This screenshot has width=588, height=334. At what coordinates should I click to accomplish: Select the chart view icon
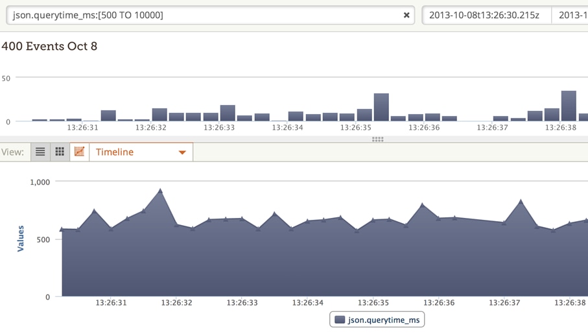[79, 152]
